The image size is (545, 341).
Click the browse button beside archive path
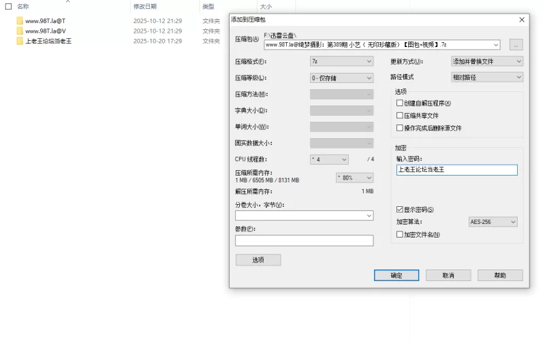(x=516, y=45)
